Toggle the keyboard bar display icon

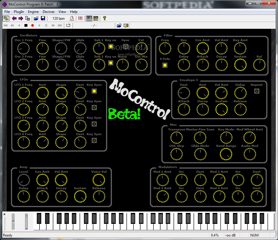click(89, 19)
